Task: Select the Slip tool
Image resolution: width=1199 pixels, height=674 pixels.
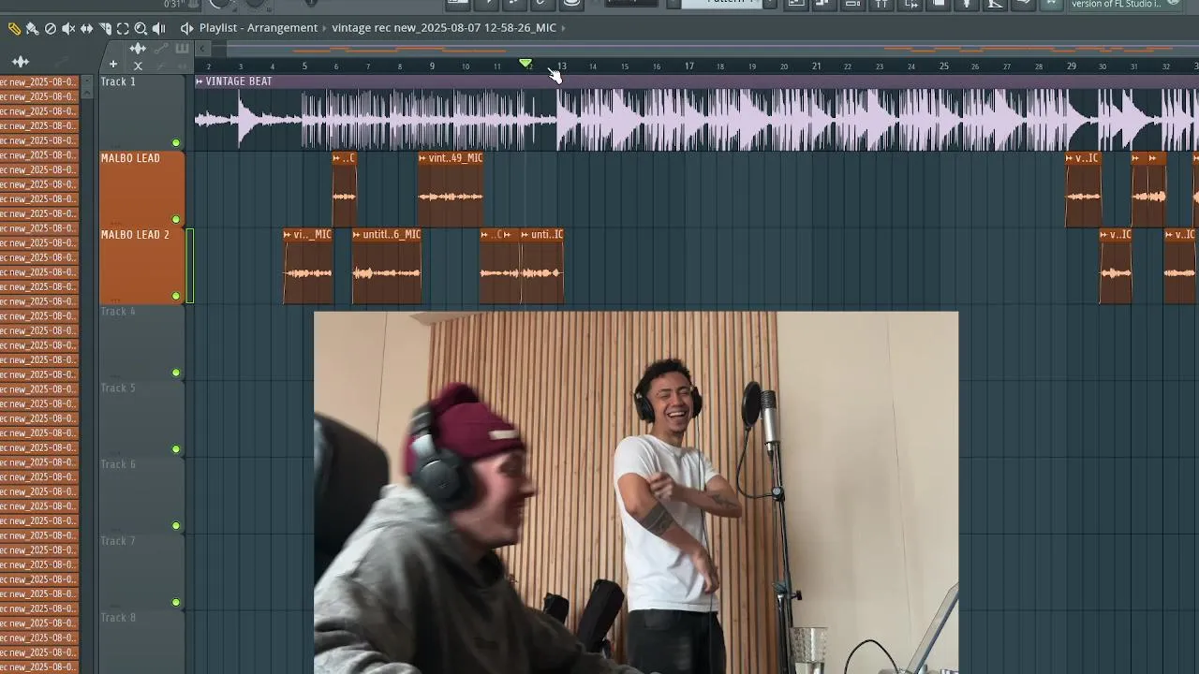Action: pos(86,28)
